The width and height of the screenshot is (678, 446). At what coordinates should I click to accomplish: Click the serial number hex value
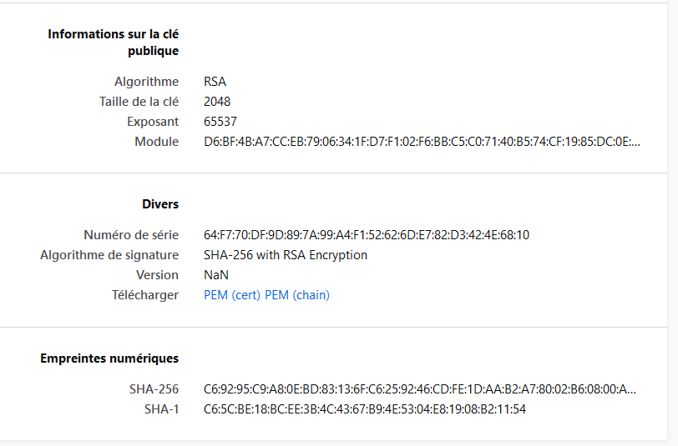[x=366, y=235]
